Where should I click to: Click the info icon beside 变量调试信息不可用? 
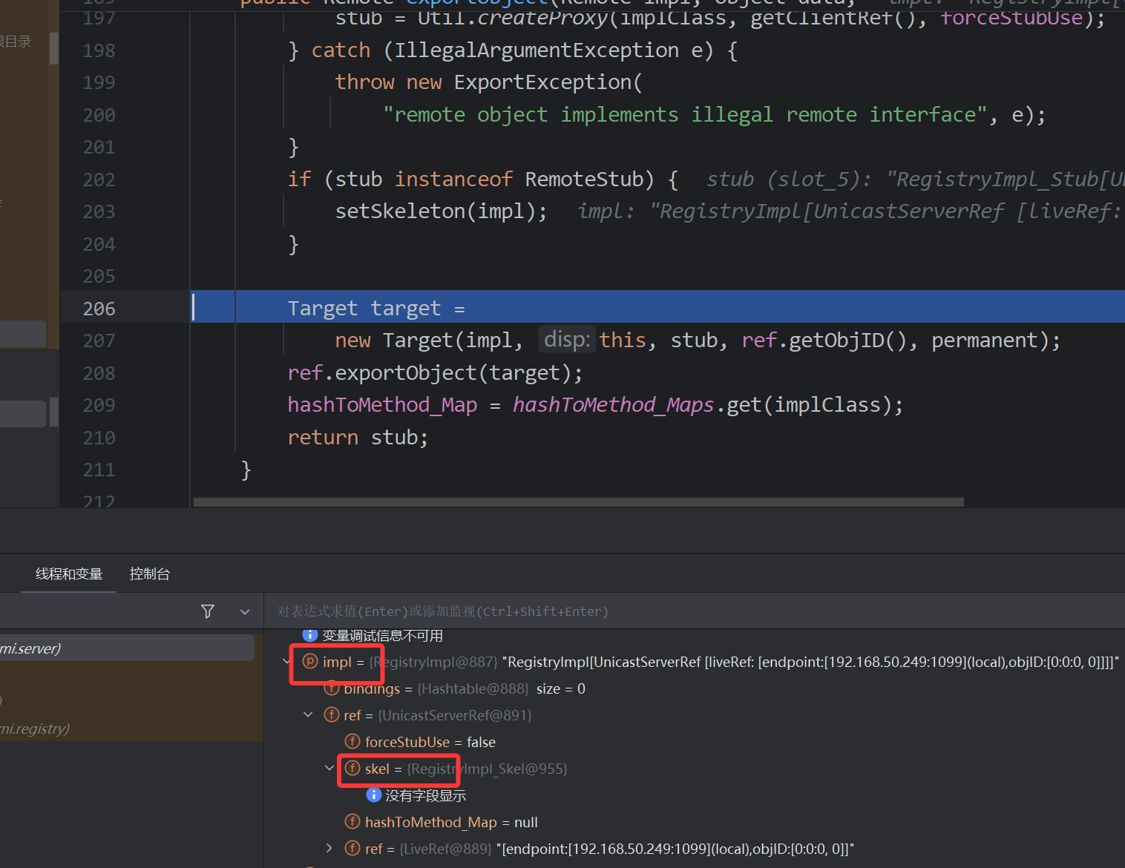310,635
